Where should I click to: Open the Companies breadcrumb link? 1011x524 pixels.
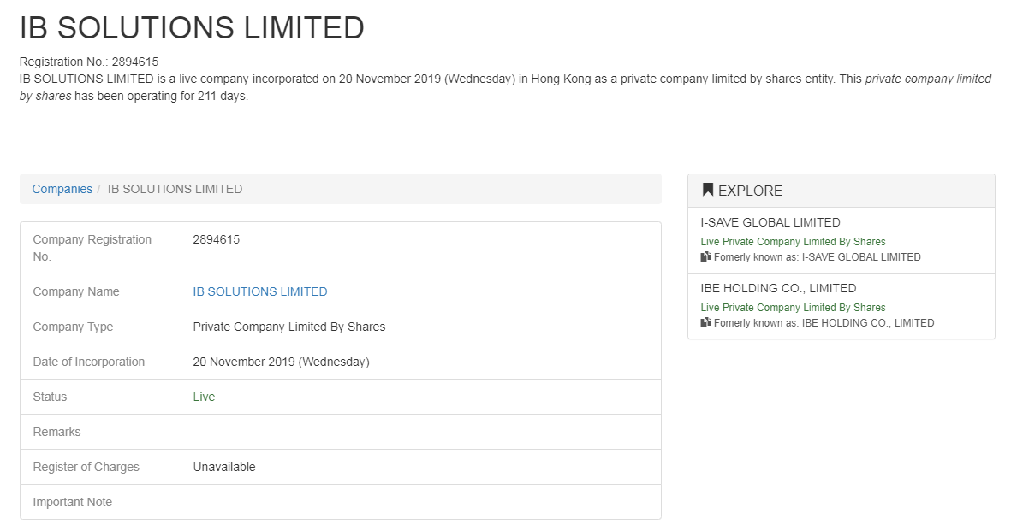coord(62,189)
